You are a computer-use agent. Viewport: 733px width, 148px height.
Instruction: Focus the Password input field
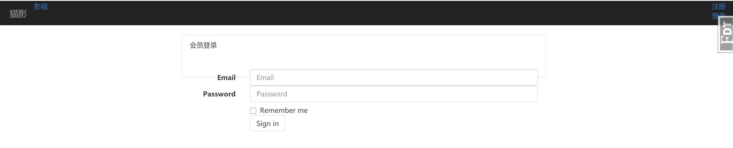(394, 94)
